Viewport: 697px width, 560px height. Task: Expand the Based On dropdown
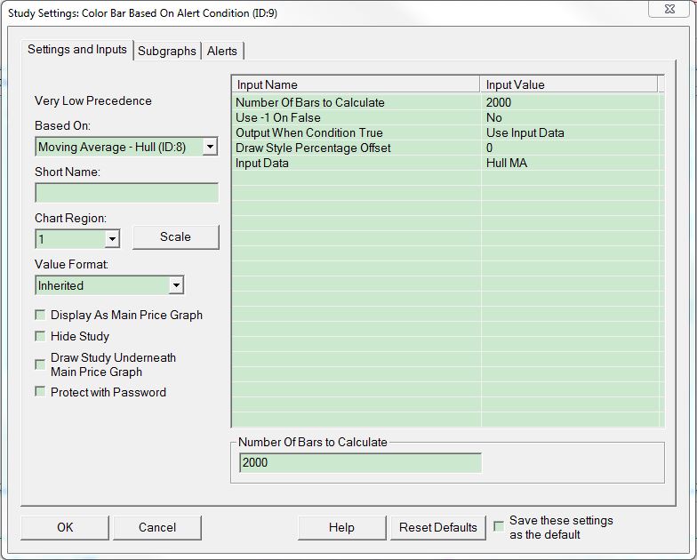[209, 147]
